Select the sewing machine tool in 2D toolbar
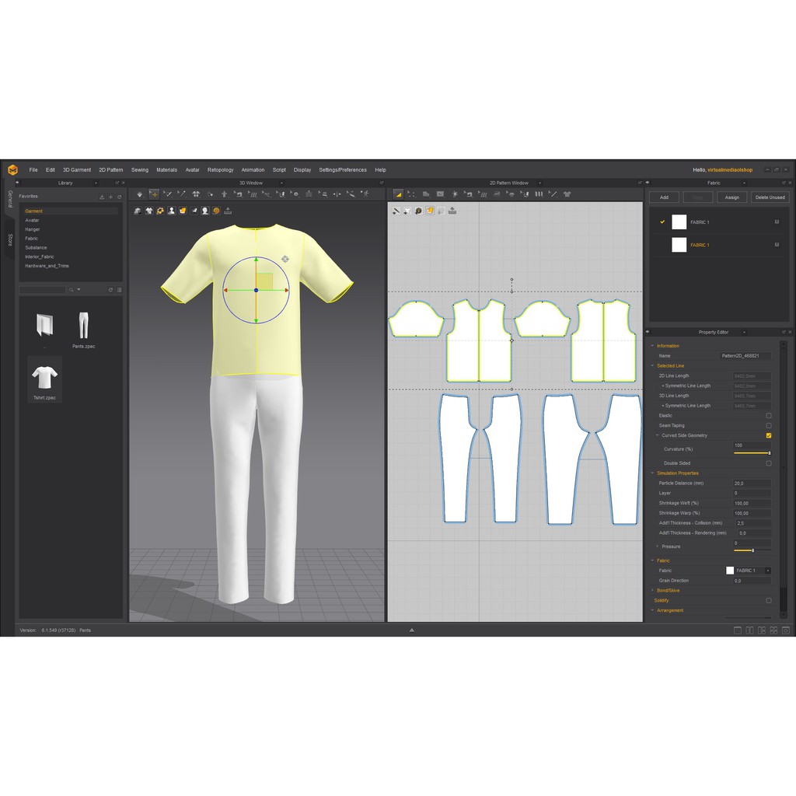 [x=469, y=194]
